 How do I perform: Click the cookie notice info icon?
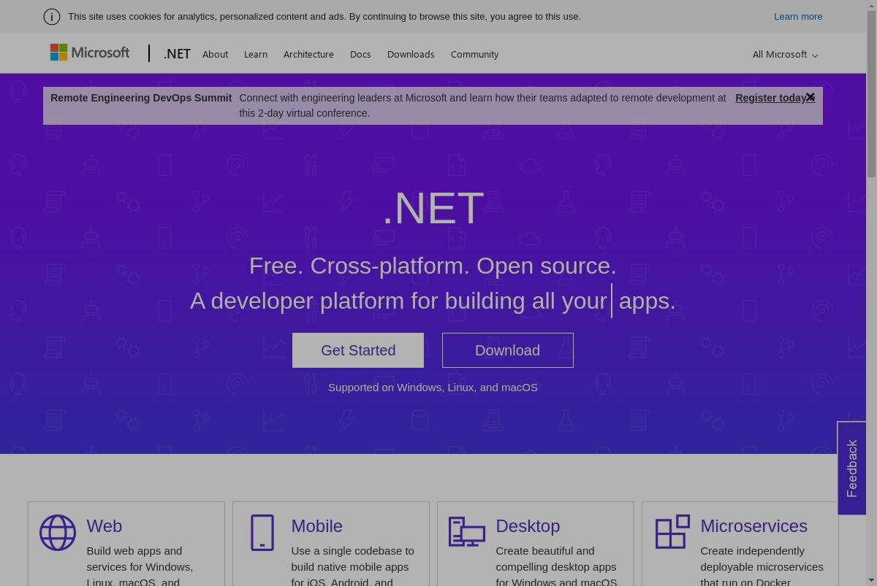(52, 17)
